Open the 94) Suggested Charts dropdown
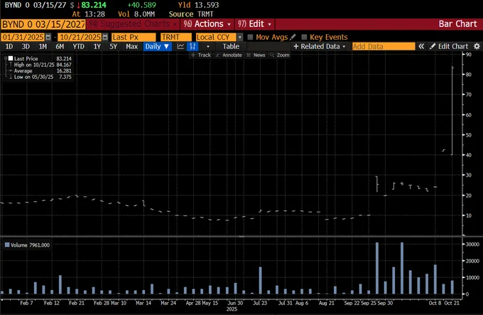483x315 pixels. [x=133, y=24]
